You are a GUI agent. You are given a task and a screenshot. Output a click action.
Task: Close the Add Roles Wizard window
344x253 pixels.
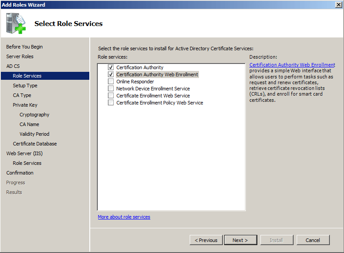point(339,4)
